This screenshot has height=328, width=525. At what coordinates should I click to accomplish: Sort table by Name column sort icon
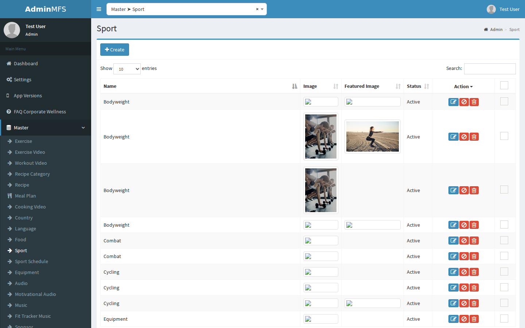tap(295, 86)
